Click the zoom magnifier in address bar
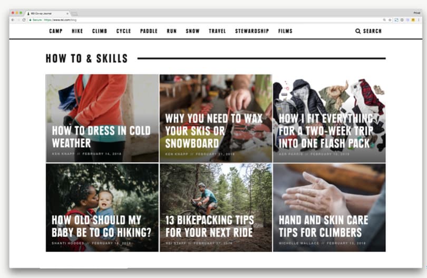The width and height of the screenshot is (427, 278). [x=384, y=20]
